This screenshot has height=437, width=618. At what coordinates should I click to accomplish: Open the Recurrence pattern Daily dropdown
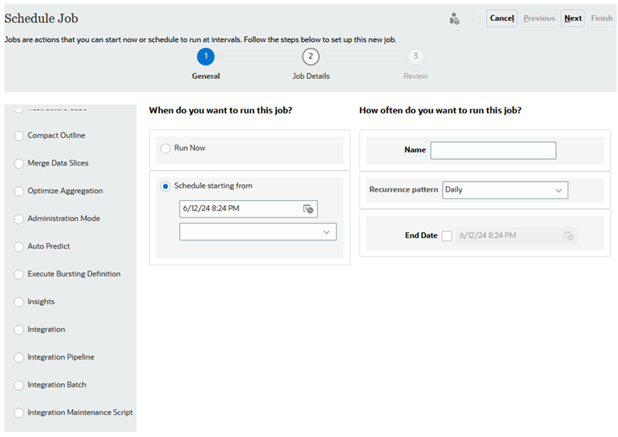click(505, 190)
